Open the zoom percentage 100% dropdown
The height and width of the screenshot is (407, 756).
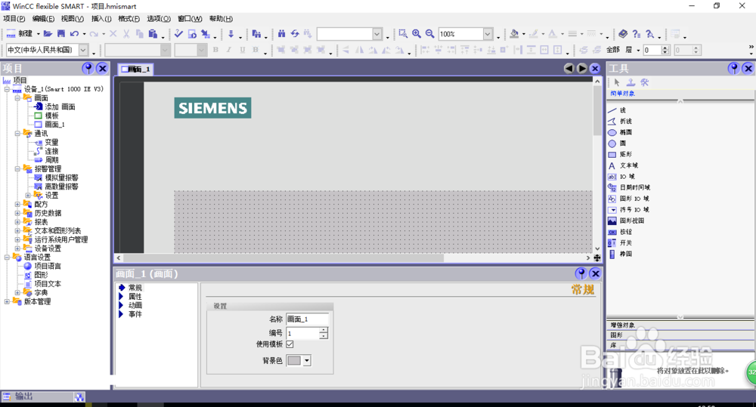488,34
